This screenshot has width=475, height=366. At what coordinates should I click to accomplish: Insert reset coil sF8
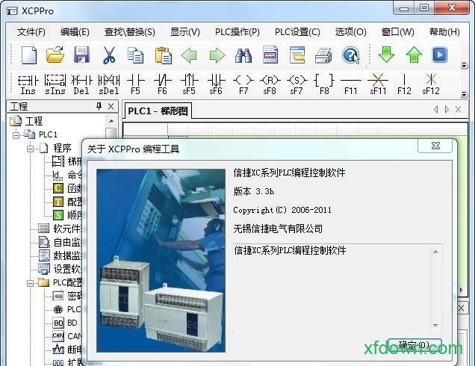coord(270,84)
